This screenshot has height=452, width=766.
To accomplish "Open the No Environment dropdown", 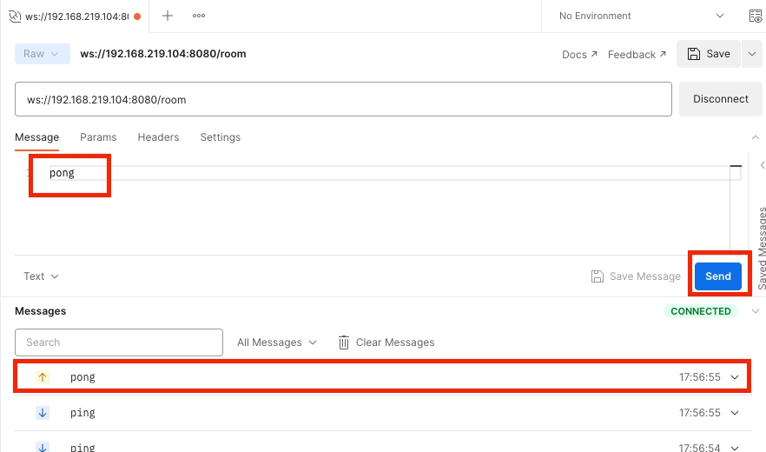I will tap(642, 16).
